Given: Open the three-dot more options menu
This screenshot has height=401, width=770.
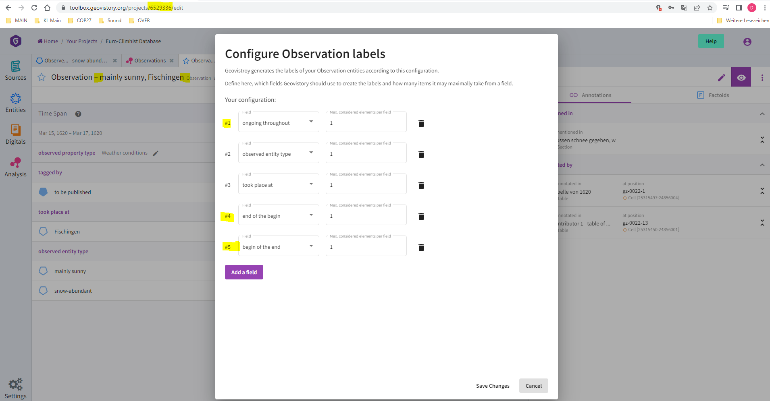Looking at the screenshot, I should (x=762, y=78).
